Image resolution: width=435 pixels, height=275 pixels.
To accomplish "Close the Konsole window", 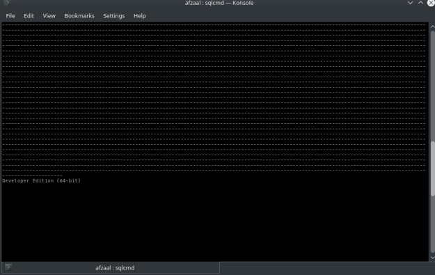I will [431, 3].
